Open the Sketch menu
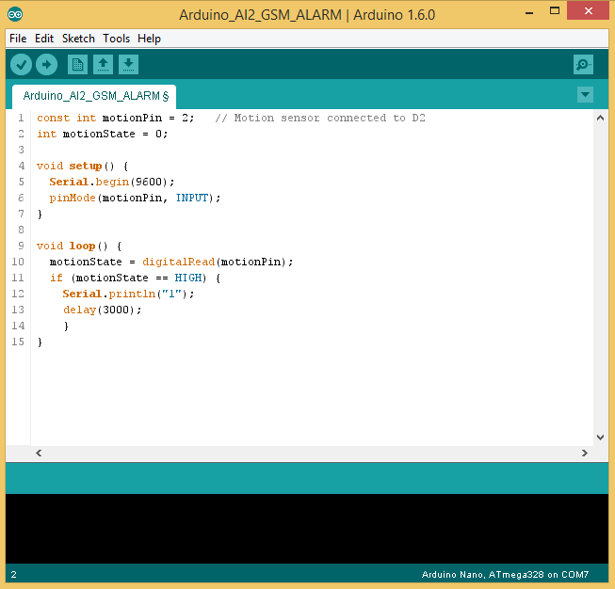This screenshot has width=615, height=589. 78,39
